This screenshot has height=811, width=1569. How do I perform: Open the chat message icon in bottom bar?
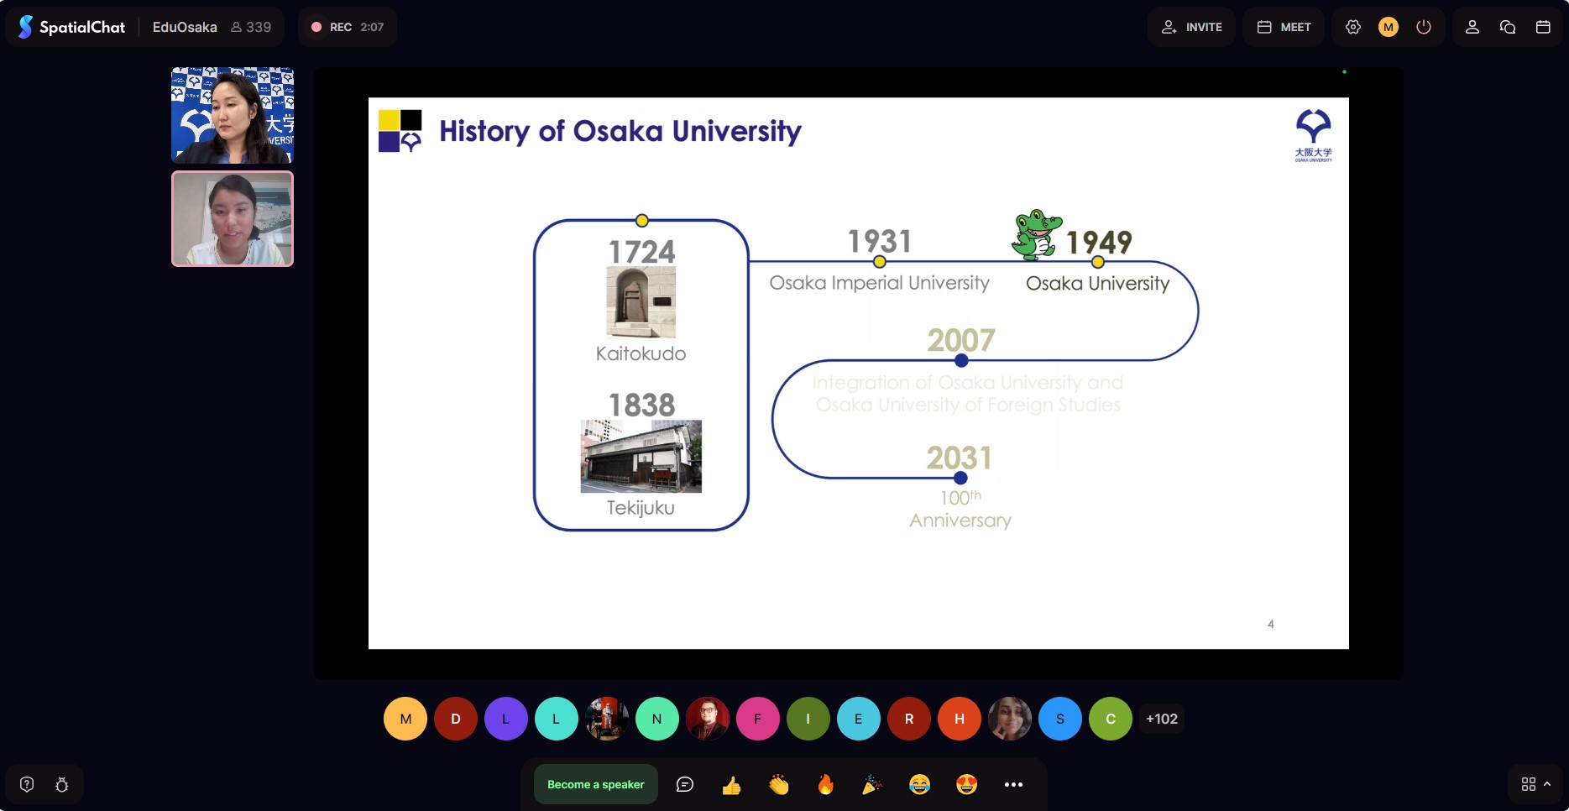pyautogui.click(x=685, y=784)
